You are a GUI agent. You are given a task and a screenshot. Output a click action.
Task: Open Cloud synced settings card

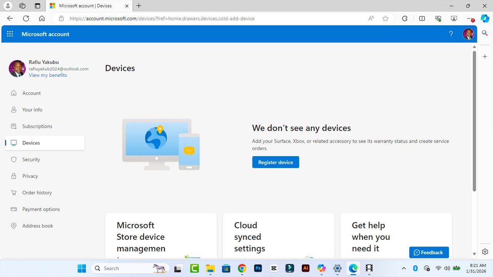tap(278, 236)
